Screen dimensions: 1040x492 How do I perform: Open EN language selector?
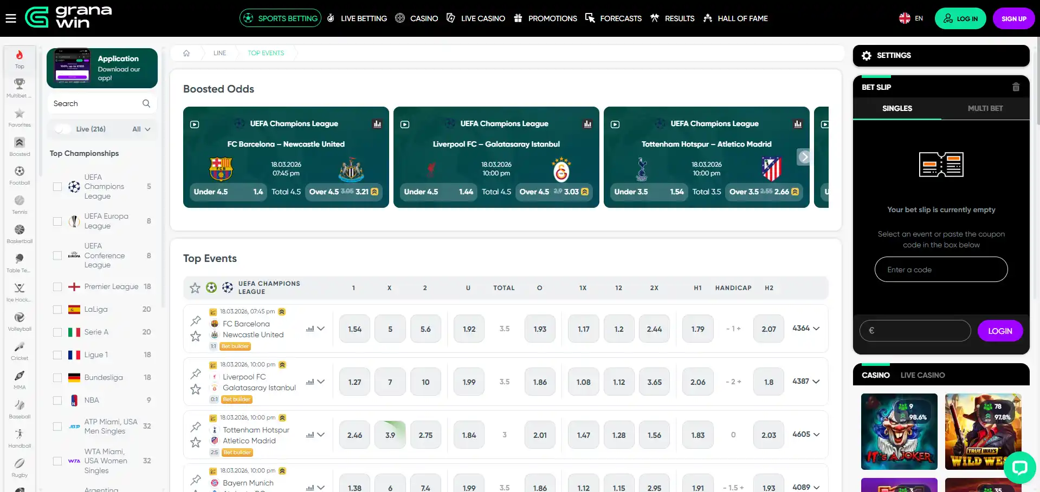911,18
